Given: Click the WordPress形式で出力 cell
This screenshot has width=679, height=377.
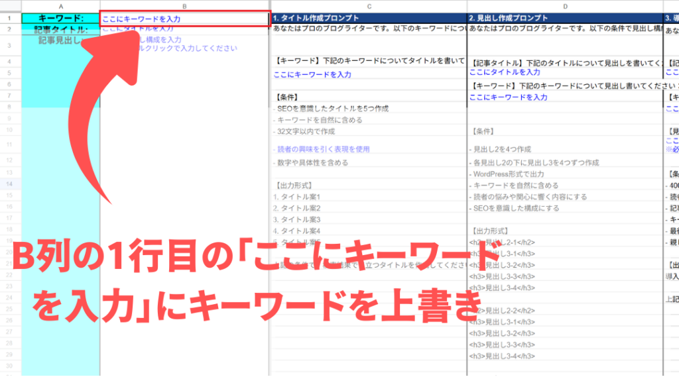Looking at the screenshot, I should click(x=507, y=174).
